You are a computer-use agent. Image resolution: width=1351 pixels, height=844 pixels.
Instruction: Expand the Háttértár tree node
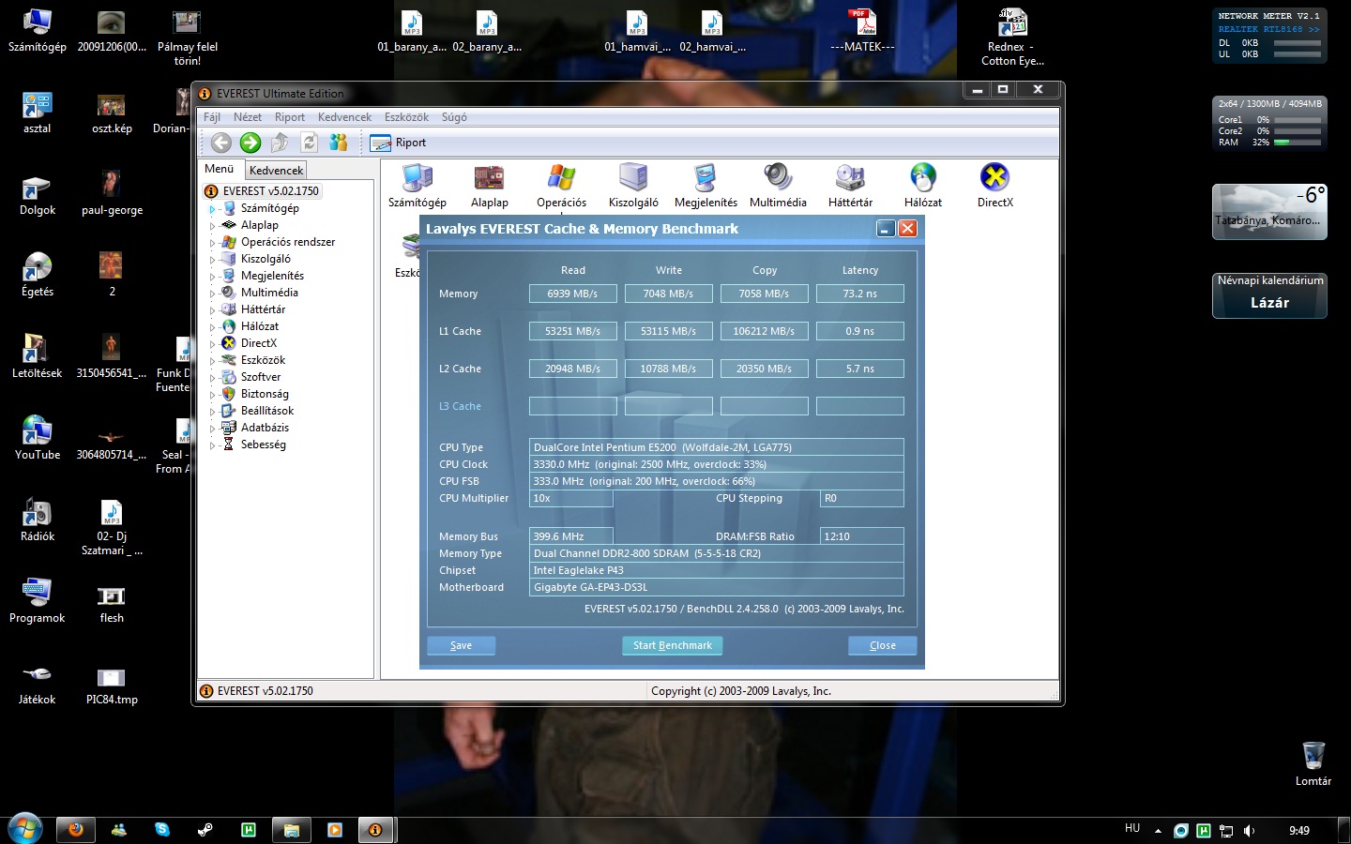coord(212,310)
